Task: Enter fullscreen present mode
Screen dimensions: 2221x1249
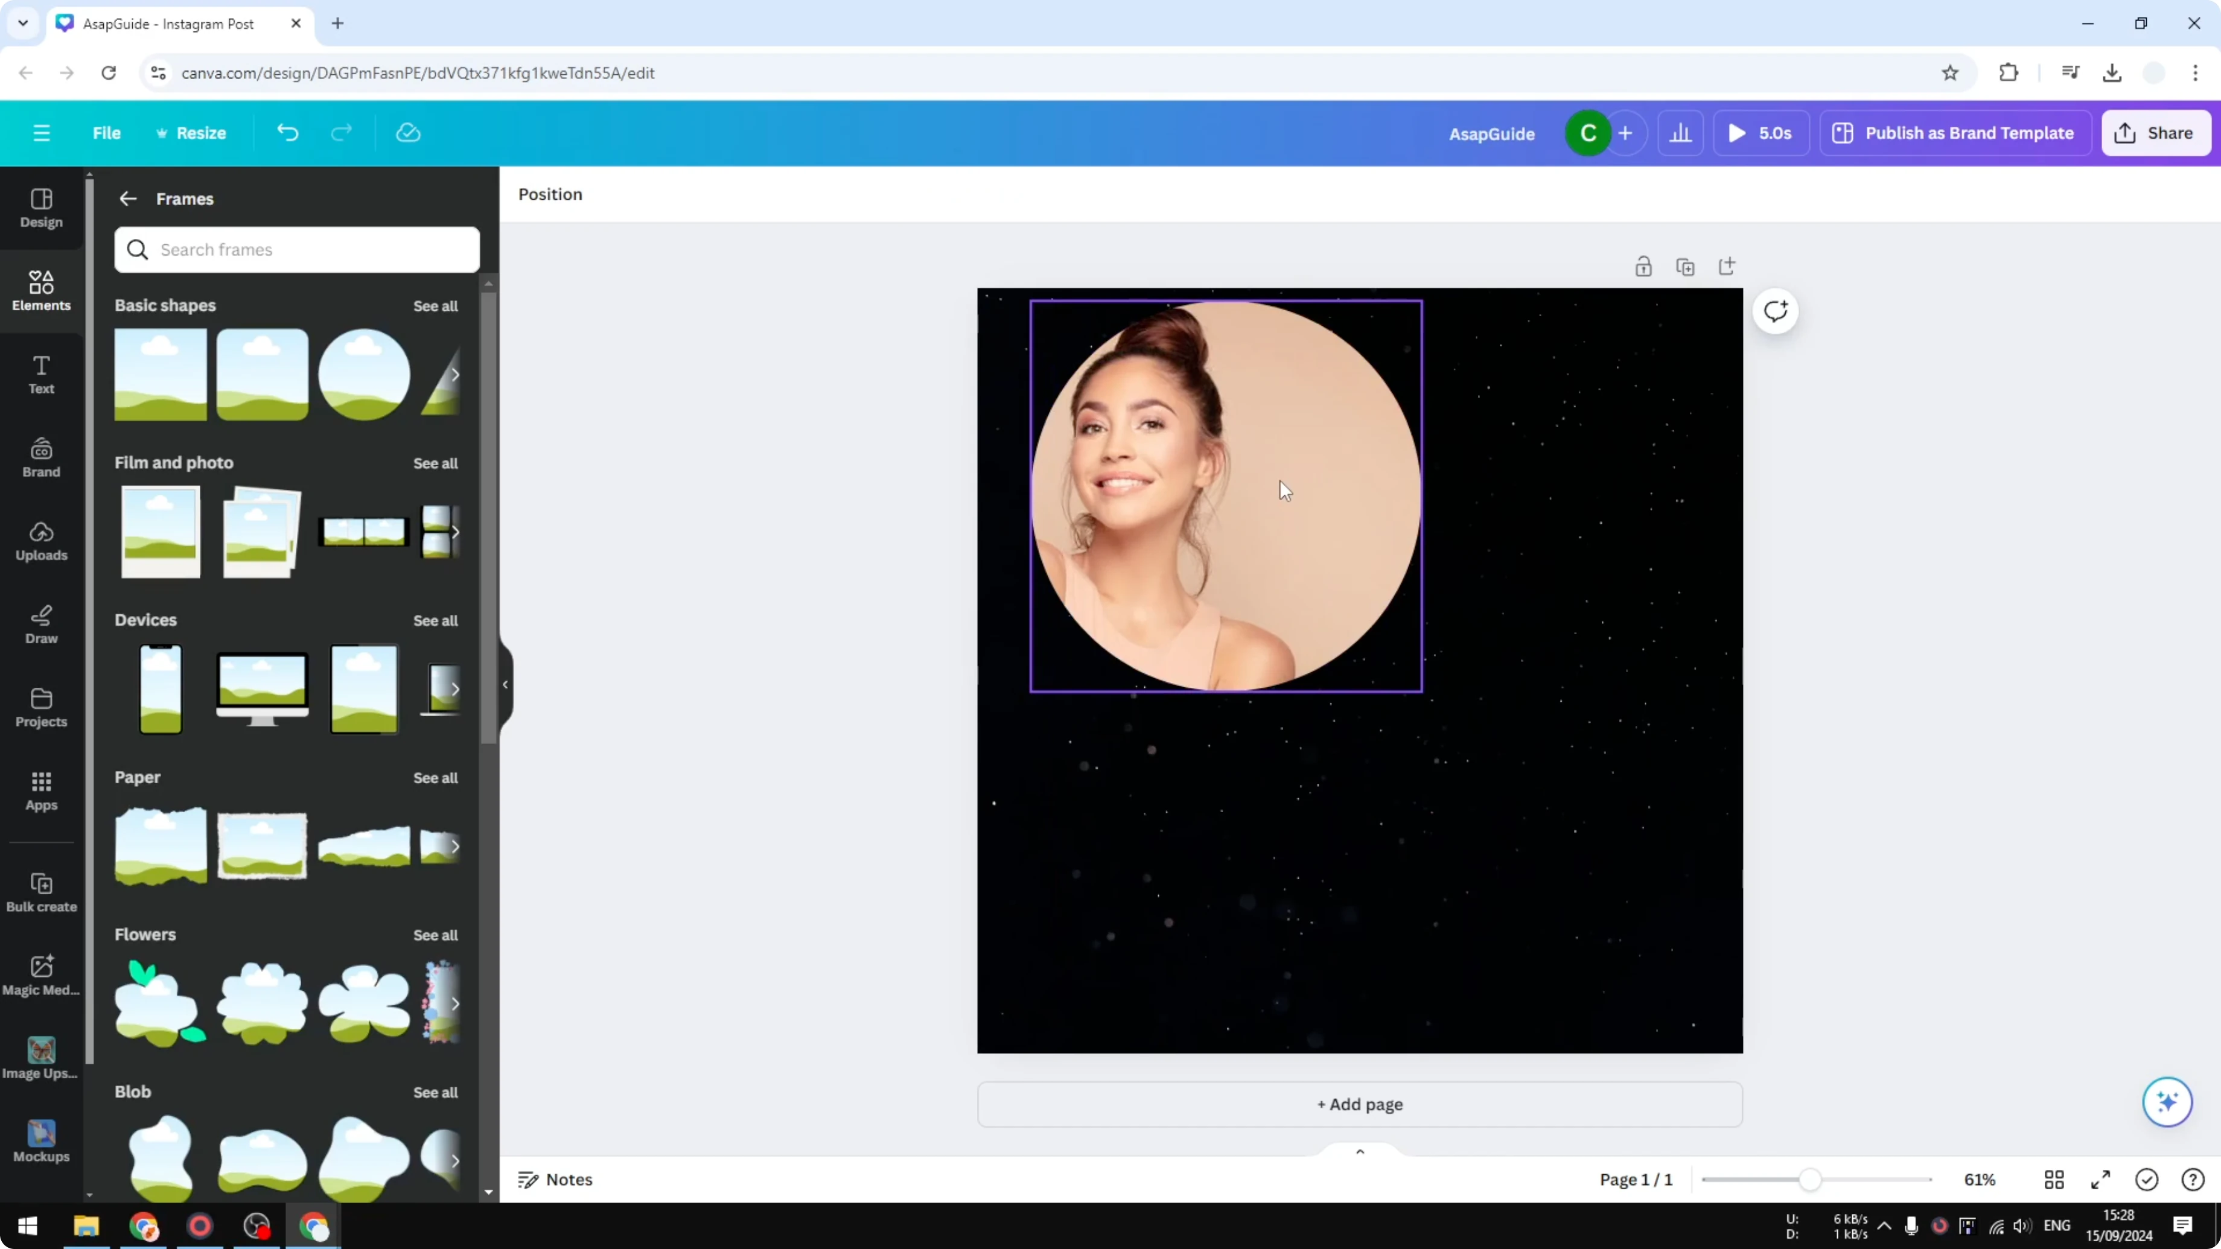Action: click(2101, 1179)
